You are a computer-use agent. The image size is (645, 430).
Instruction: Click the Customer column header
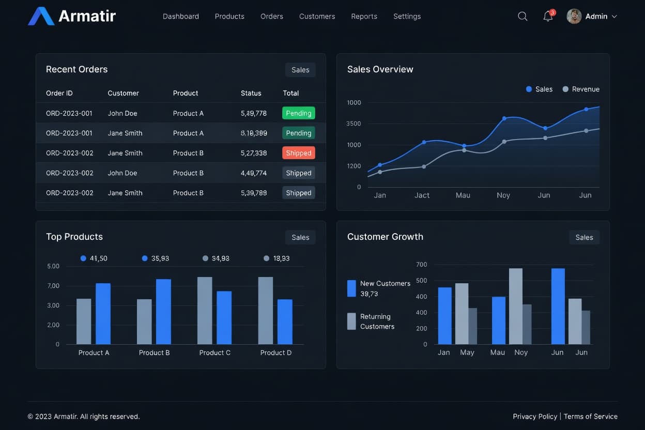click(123, 93)
